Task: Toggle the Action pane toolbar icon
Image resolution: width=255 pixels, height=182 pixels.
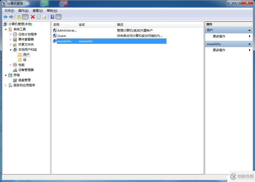Action: (59, 17)
